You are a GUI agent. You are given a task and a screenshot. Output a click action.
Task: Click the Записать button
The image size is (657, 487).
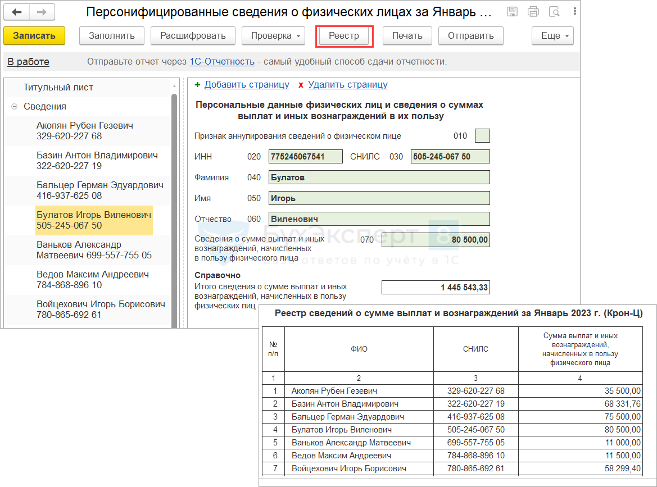point(34,36)
